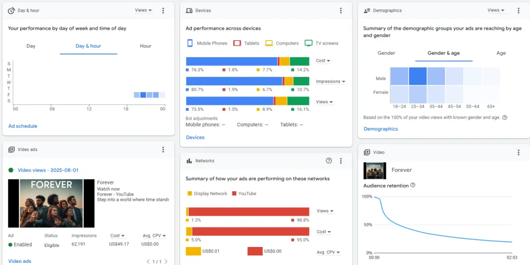The image size is (530, 265).
Task: Click the Networks card help icon
Action: pyautogui.click(x=329, y=161)
